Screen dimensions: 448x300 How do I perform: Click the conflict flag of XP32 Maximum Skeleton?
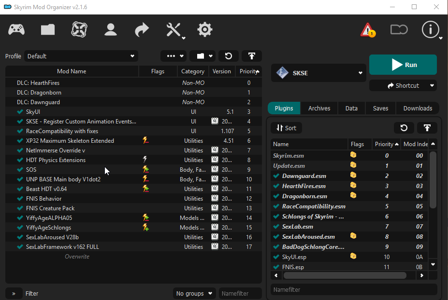(x=146, y=140)
